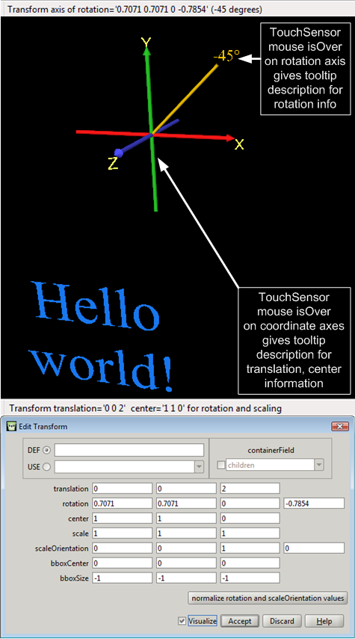This screenshot has height=639, width=355.
Task: Click the red X axis arrow
Action: [155, 135]
